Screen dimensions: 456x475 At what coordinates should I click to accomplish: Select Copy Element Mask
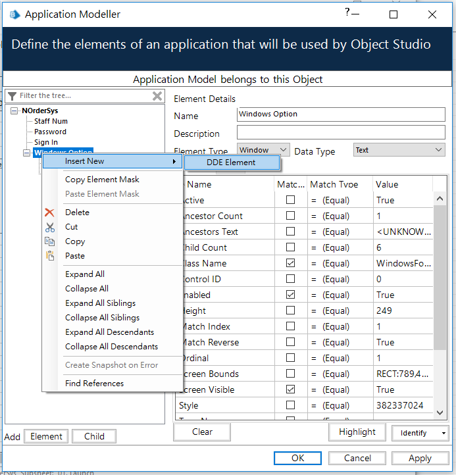pyautogui.click(x=102, y=180)
